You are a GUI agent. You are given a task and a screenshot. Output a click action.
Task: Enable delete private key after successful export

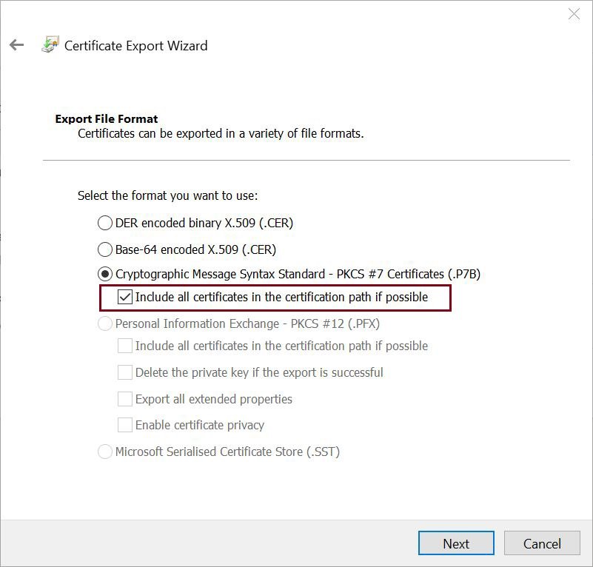coord(125,372)
